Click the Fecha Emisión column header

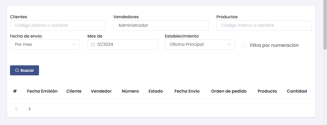[42, 91]
